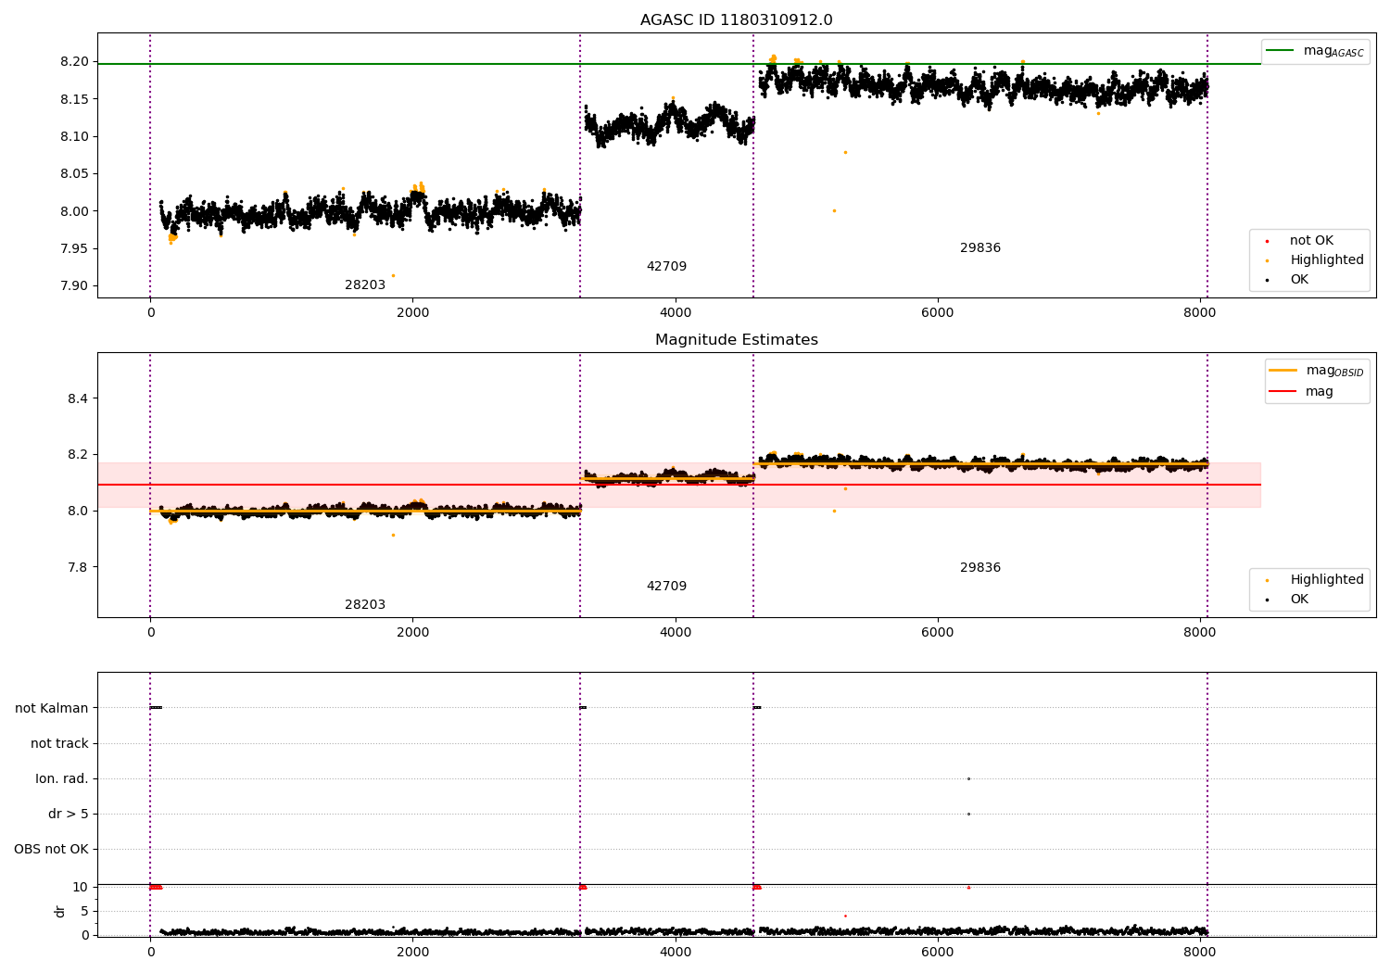Click the rotated "dr" axis label

pos(60,911)
